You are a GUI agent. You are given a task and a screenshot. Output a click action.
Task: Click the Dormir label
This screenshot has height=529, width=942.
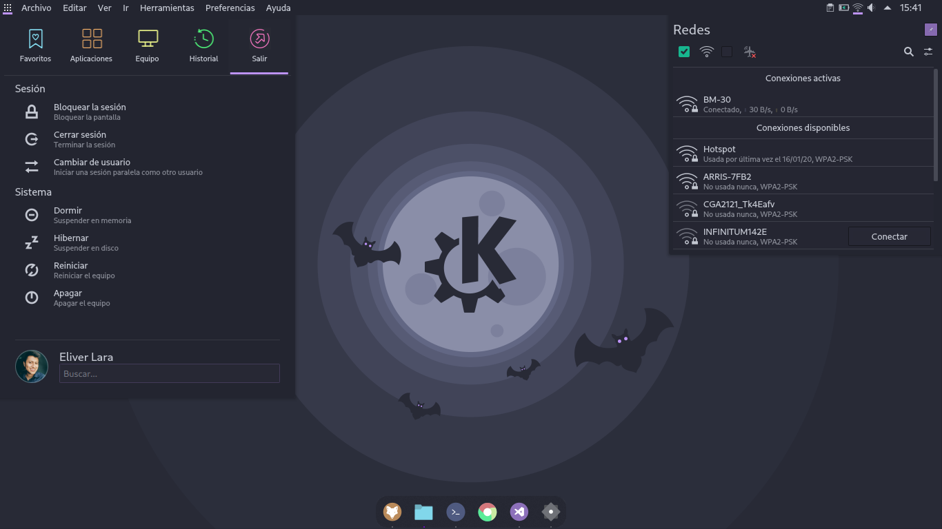[68, 211]
